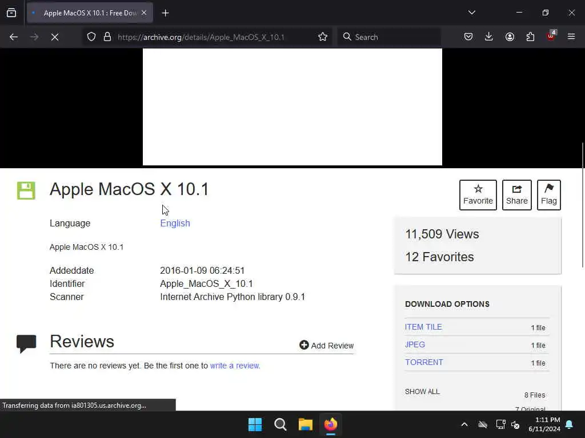Open the notifications bell icon

tap(570, 424)
